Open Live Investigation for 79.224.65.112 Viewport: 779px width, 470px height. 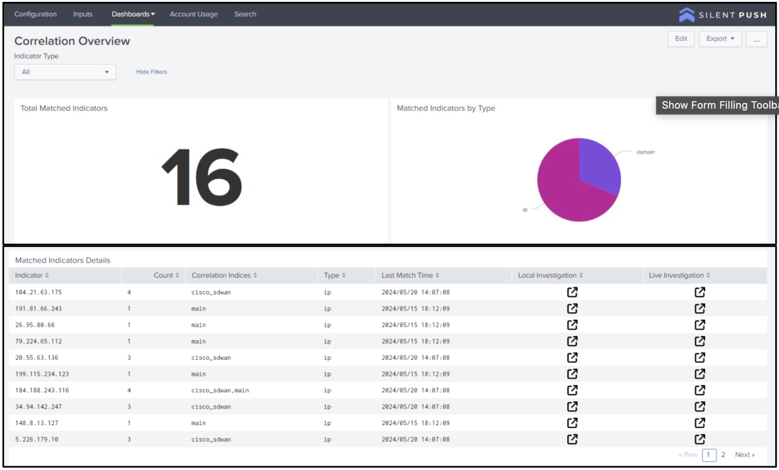tap(700, 341)
